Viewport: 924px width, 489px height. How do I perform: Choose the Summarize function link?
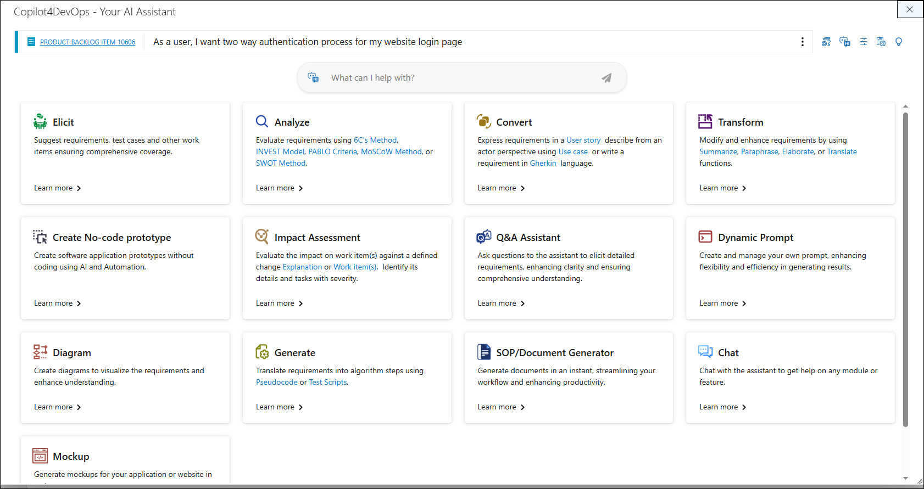(x=718, y=152)
